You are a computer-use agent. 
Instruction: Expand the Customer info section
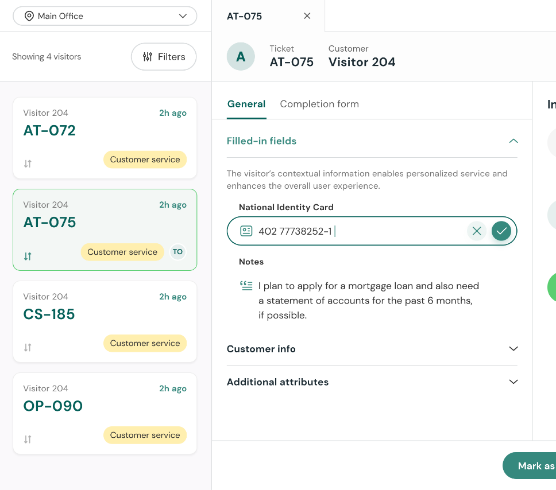pos(513,349)
